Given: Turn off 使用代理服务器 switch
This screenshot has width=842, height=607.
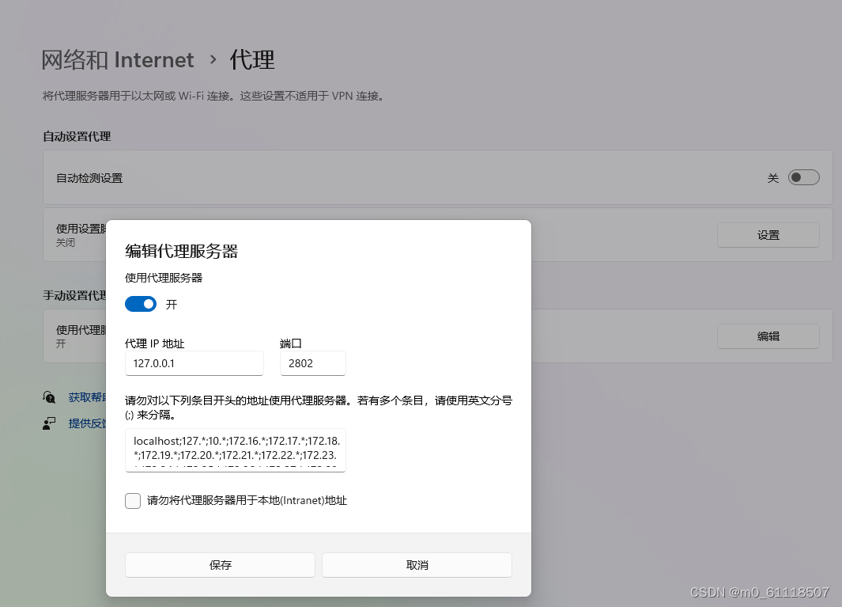Looking at the screenshot, I should 141,304.
